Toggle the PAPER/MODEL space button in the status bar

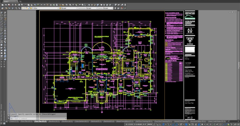150,124
